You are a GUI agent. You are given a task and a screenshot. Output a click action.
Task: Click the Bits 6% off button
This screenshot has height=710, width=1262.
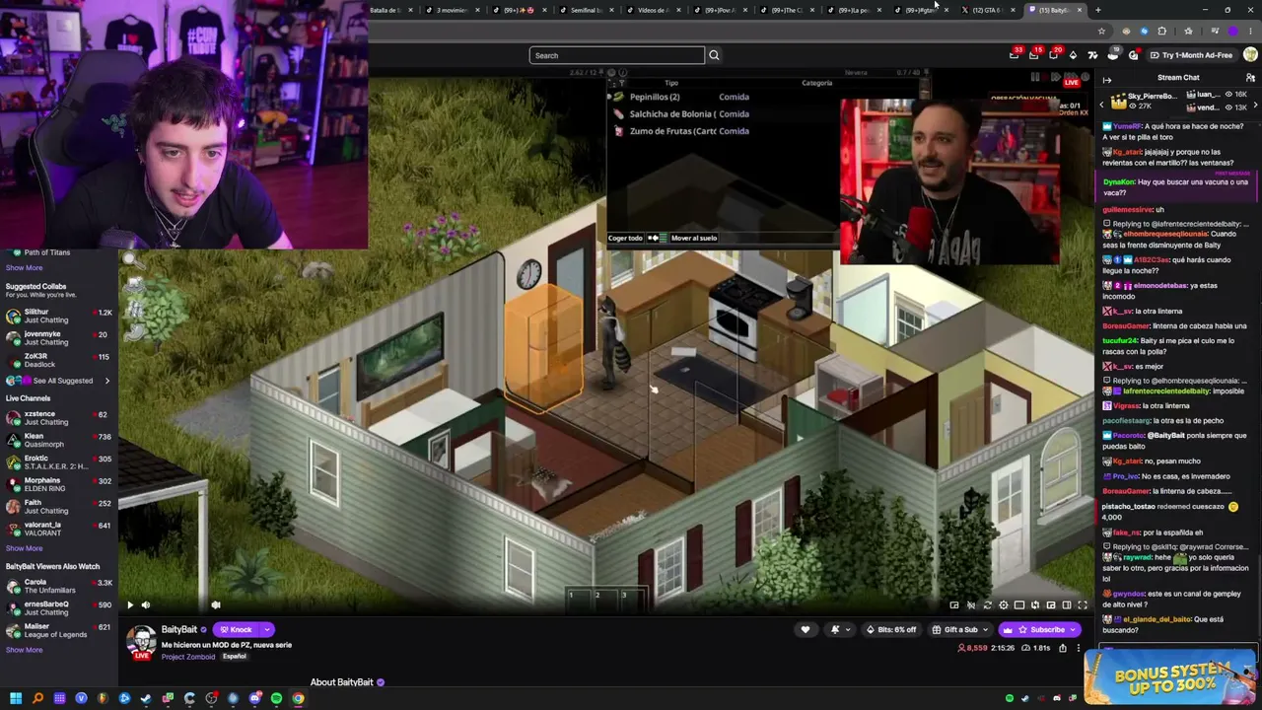click(891, 630)
